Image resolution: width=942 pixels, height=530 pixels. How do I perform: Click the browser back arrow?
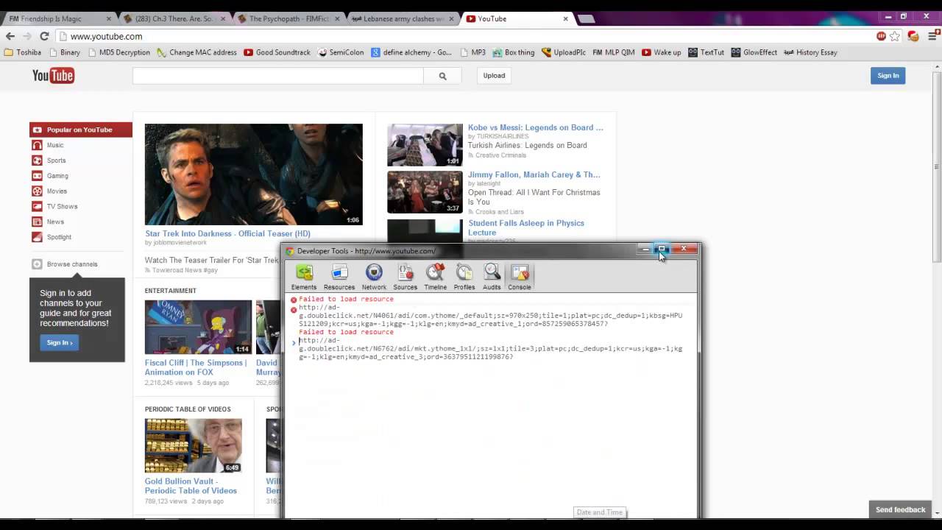pos(10,36)
